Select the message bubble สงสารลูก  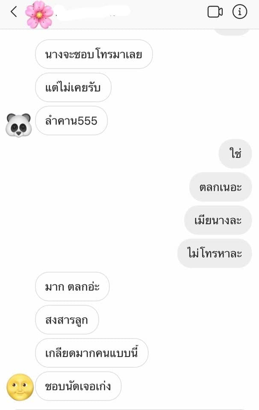coord(67,319)
